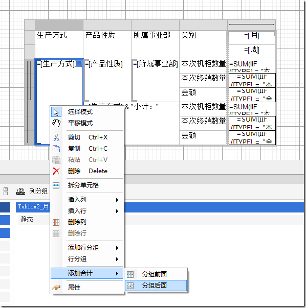Click the column groups icon beside 列分组
This screenshot has width=306, height=308.
(20, 191)
